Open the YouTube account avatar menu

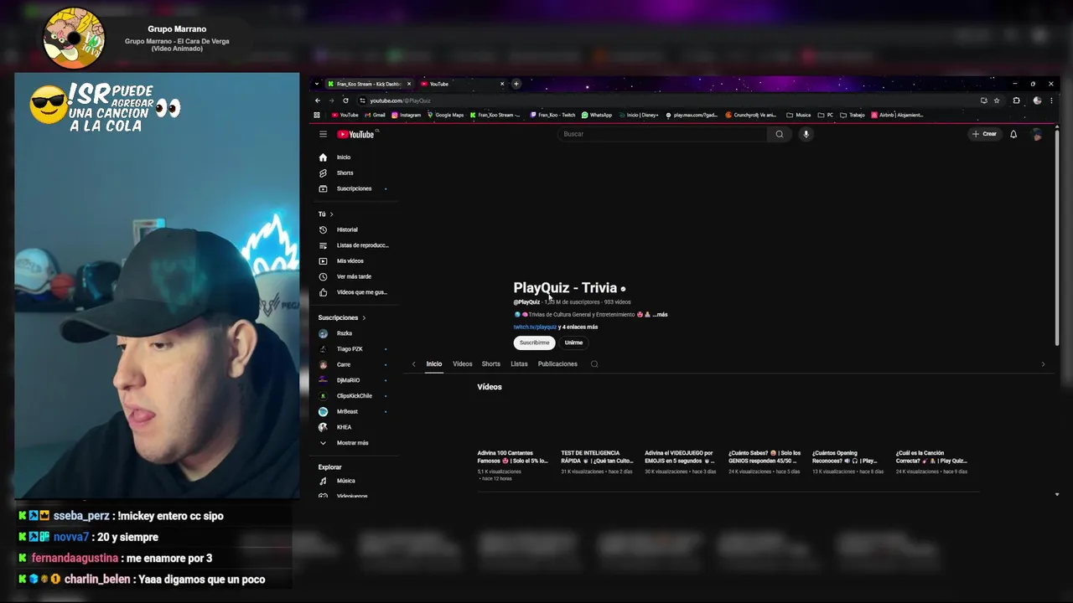[x=1037, y=134]
